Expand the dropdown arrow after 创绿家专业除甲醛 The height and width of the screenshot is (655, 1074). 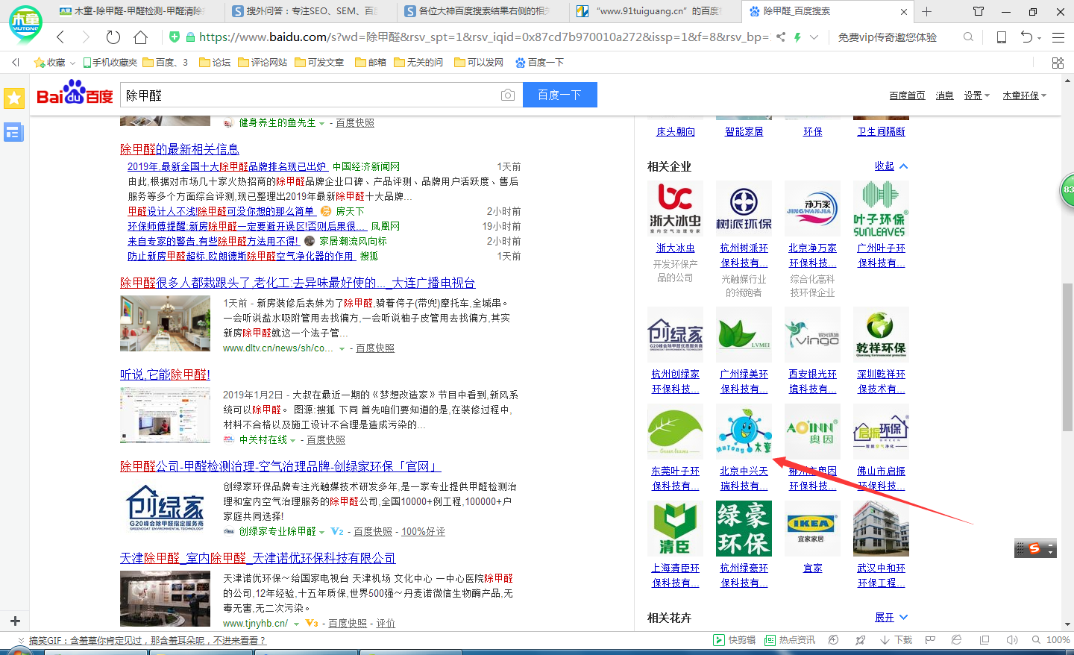pos(322,532)
